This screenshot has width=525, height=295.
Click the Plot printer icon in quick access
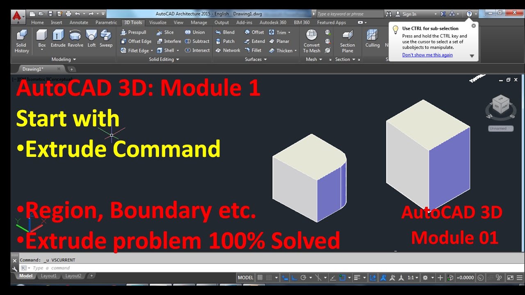(68, 14)
